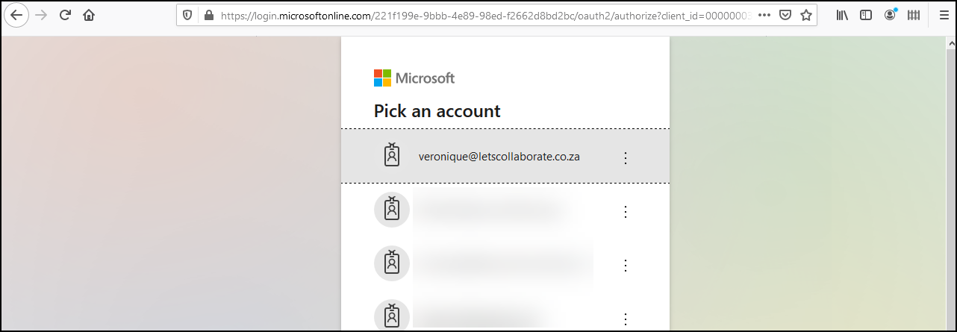Save page to Pocket
This screenshot has height=332, width=957.
pos(785,15)
